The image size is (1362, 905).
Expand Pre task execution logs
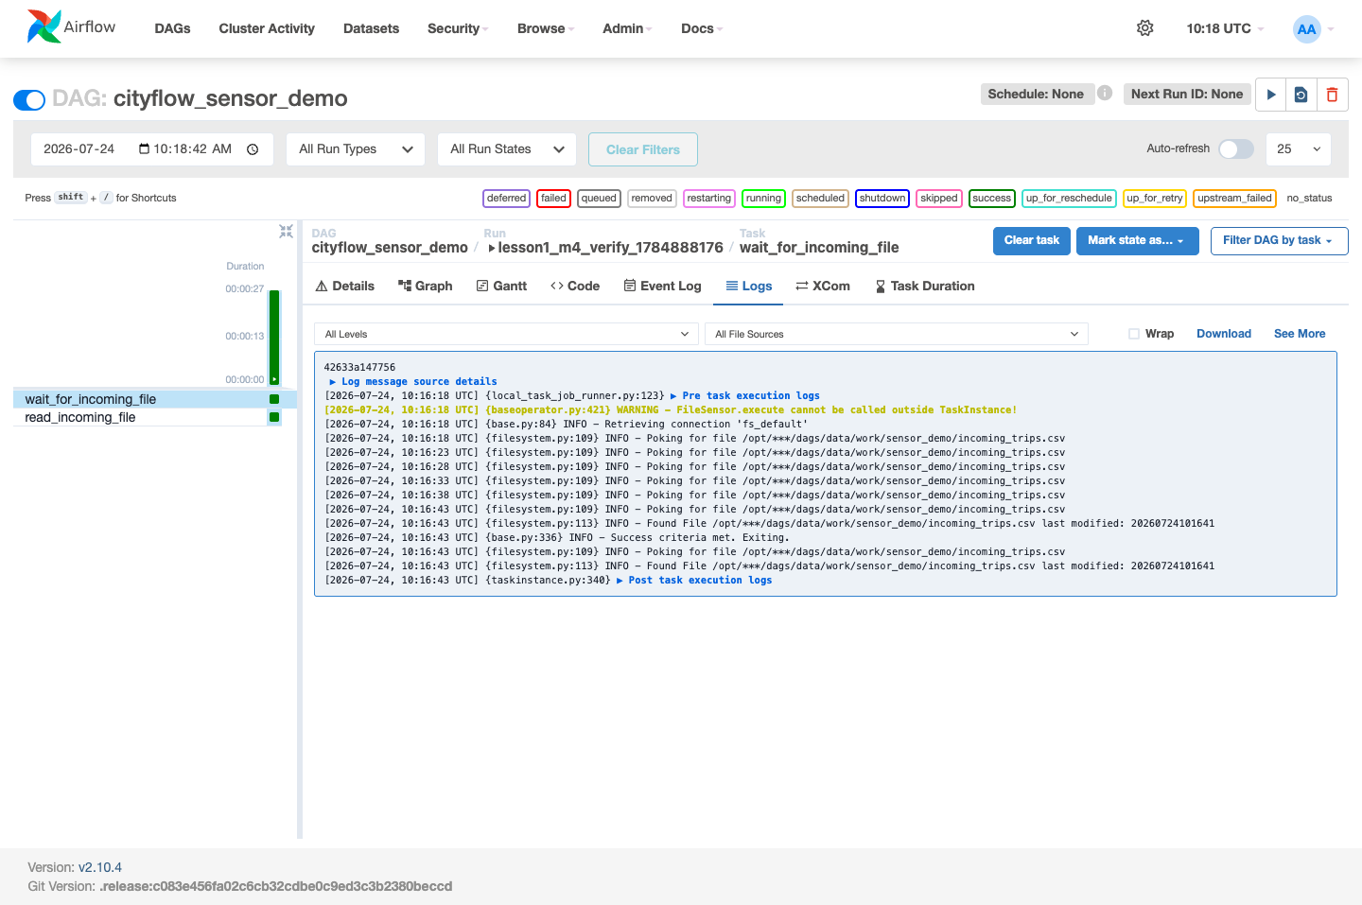[x=745, y=395]
